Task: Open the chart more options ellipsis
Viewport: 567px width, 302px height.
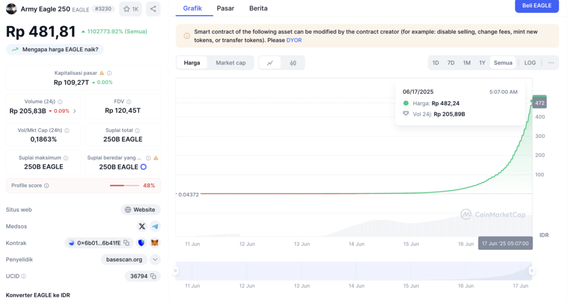Action: point(551,63)
